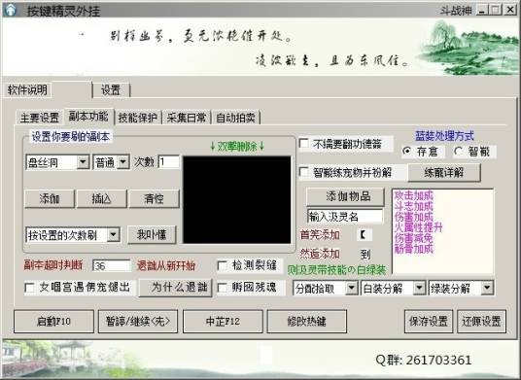521x380 pixels.
Task: Open the 技能保护 sub-tab
Action: pos(138,118)
